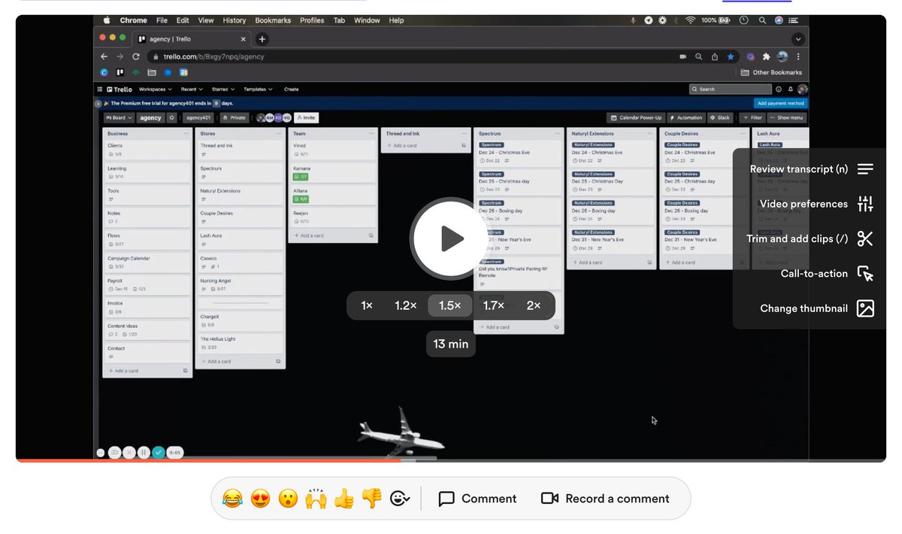Open the more emoji reactions picker

tap(400, 498)
